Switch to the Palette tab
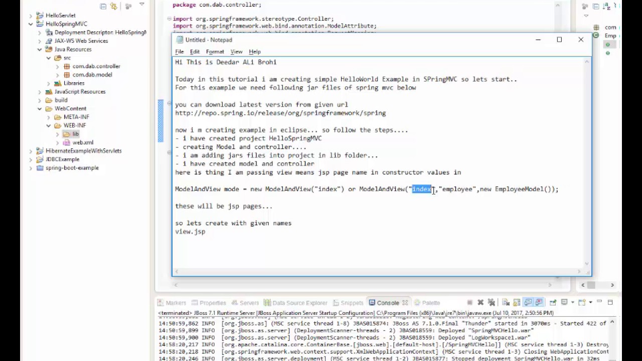This screenshot has width=642, height=361. click(x=427, y=303)
